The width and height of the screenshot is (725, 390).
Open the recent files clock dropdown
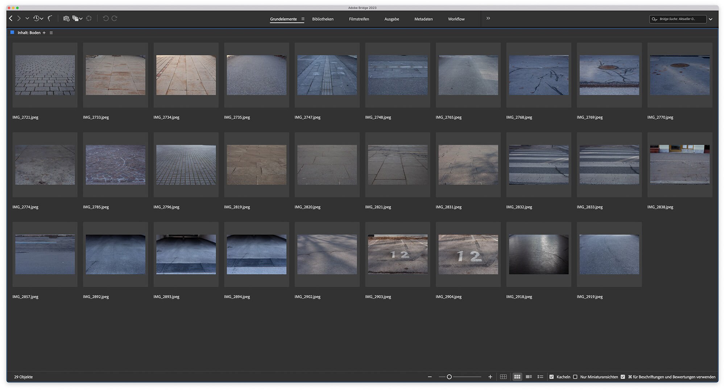click(x=36, y=18)
